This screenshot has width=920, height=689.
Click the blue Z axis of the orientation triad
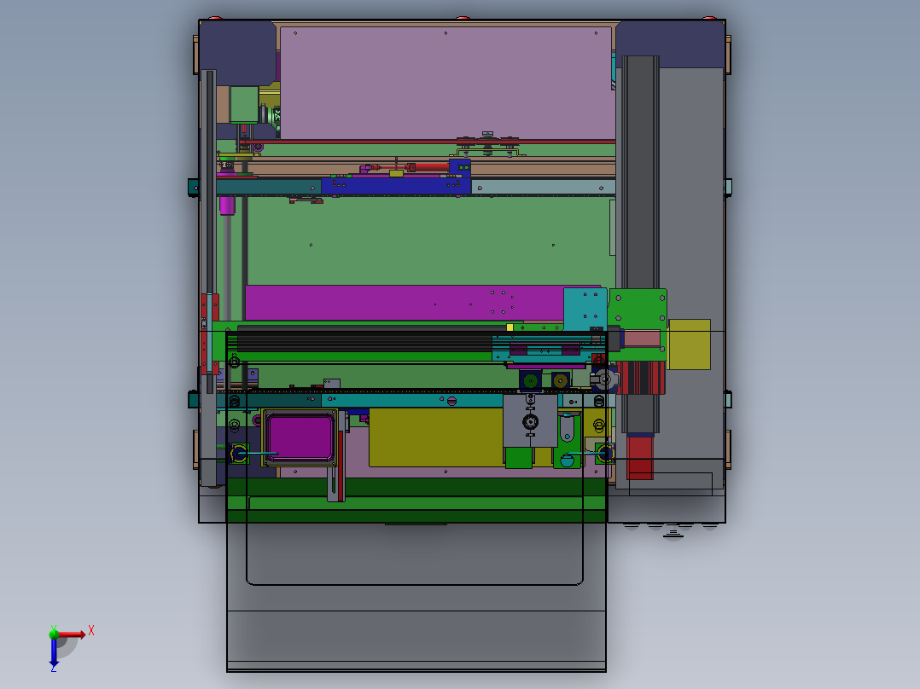pos(54,652)
